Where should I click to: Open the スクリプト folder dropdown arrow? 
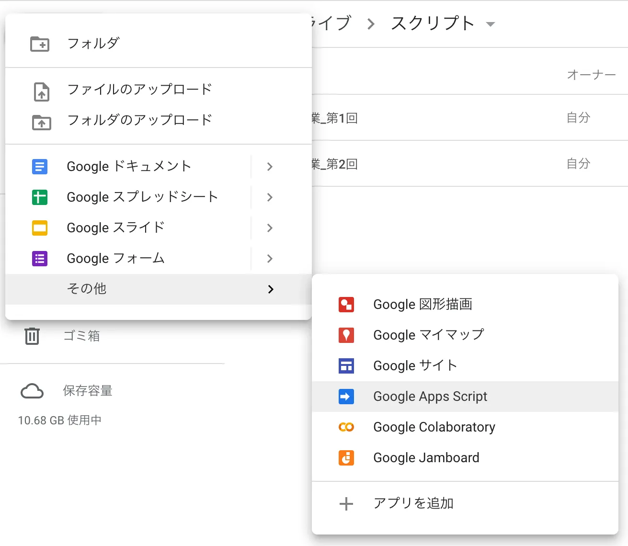pyautogui.click(x=490, y=24)
